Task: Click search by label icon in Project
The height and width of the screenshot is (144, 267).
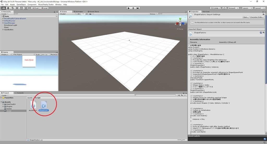Action: pyautogui.click(x=182, y=95)
